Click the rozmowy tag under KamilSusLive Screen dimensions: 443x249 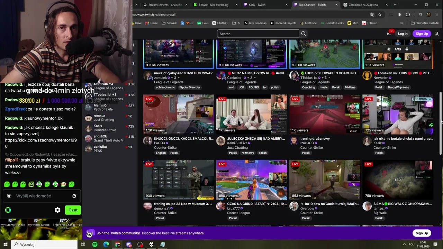(x=248, y=153)
